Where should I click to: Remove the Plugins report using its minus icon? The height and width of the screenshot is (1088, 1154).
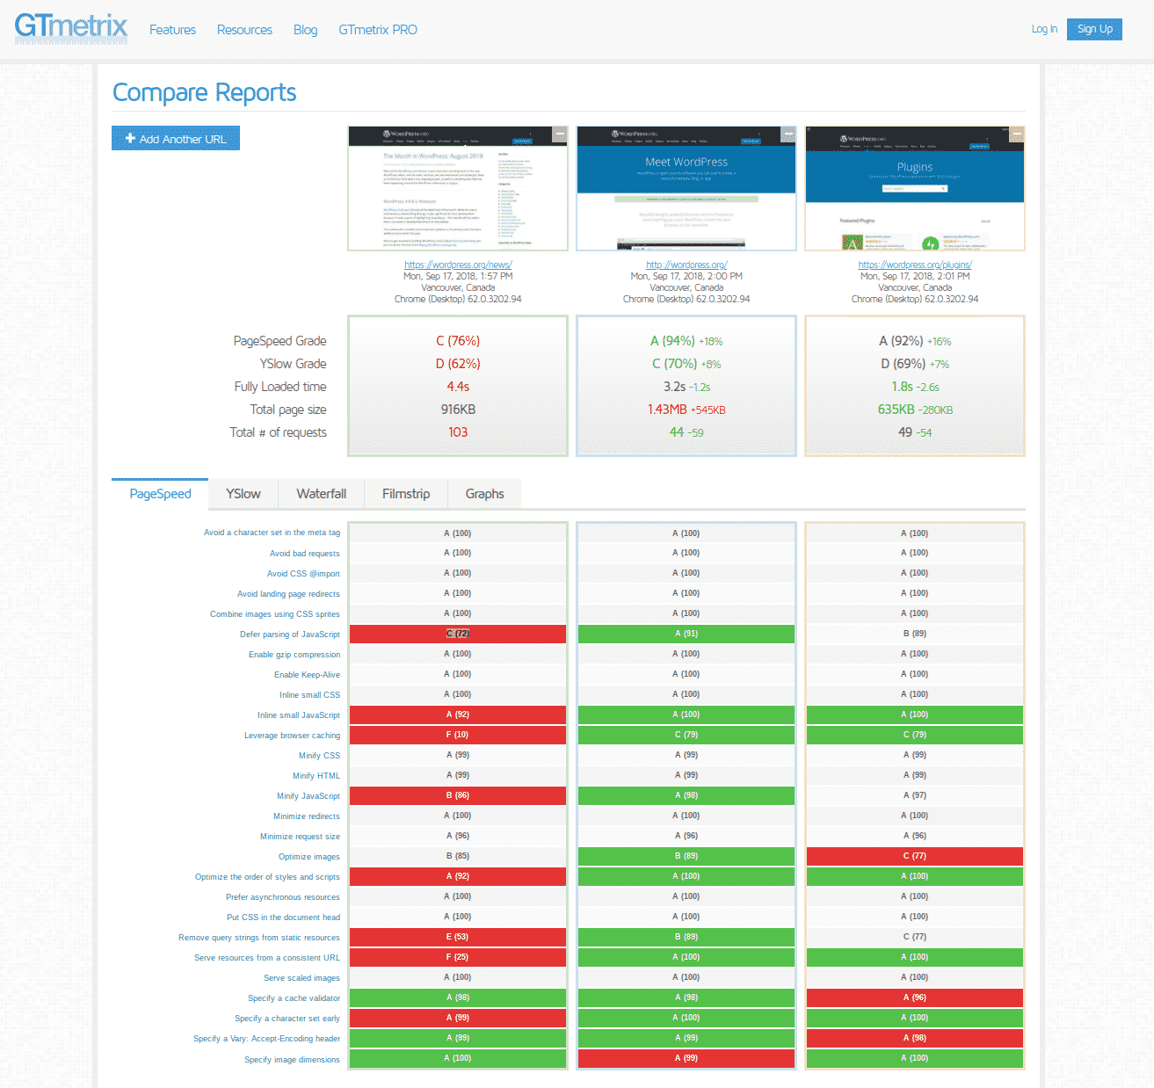[1016, 134]
